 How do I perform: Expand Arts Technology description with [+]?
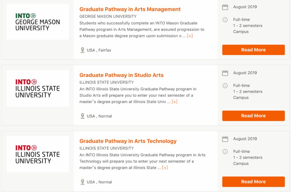click(x=165, y=167)
